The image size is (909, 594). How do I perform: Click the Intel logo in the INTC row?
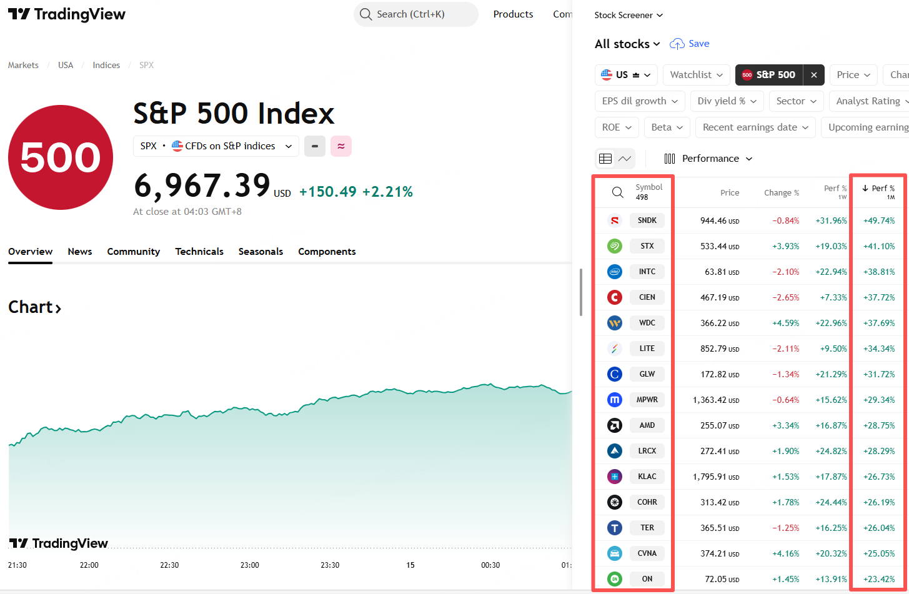pos(615,272)
